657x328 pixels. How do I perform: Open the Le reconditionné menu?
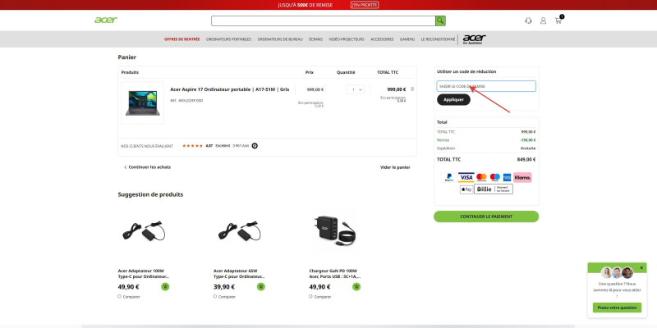[x=438, y=39]
